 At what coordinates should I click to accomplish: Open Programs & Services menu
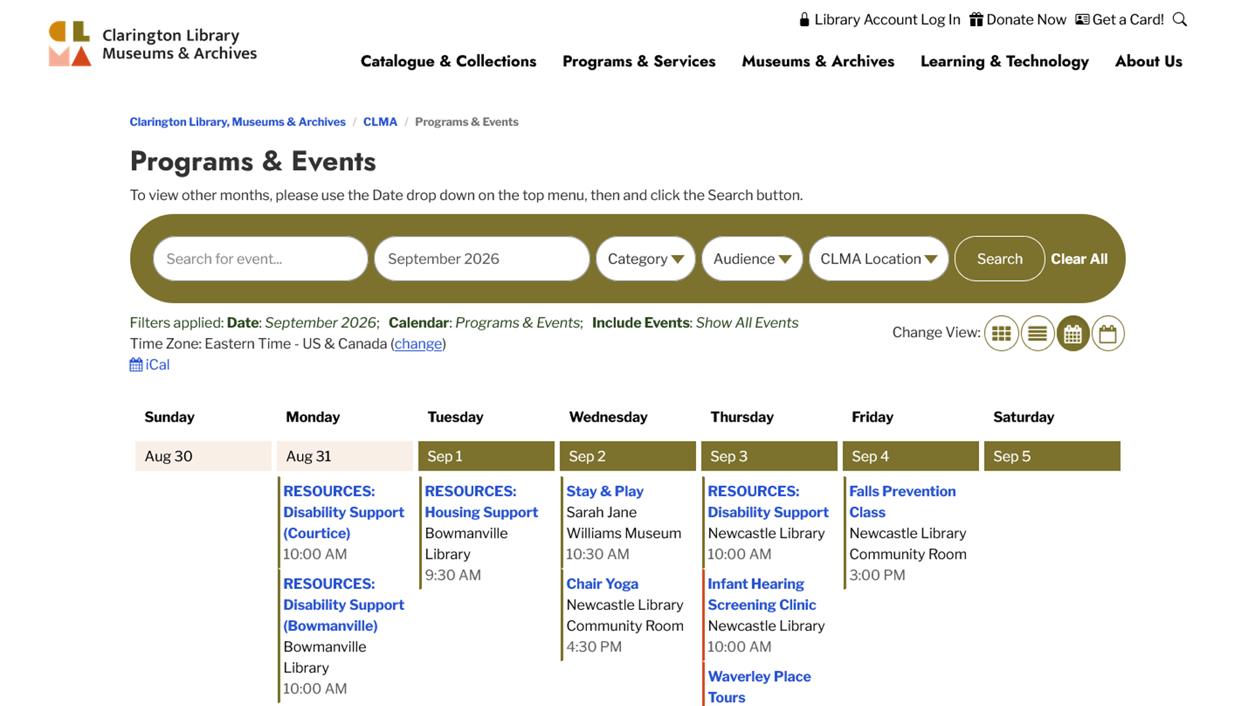(x=639, y=61)
